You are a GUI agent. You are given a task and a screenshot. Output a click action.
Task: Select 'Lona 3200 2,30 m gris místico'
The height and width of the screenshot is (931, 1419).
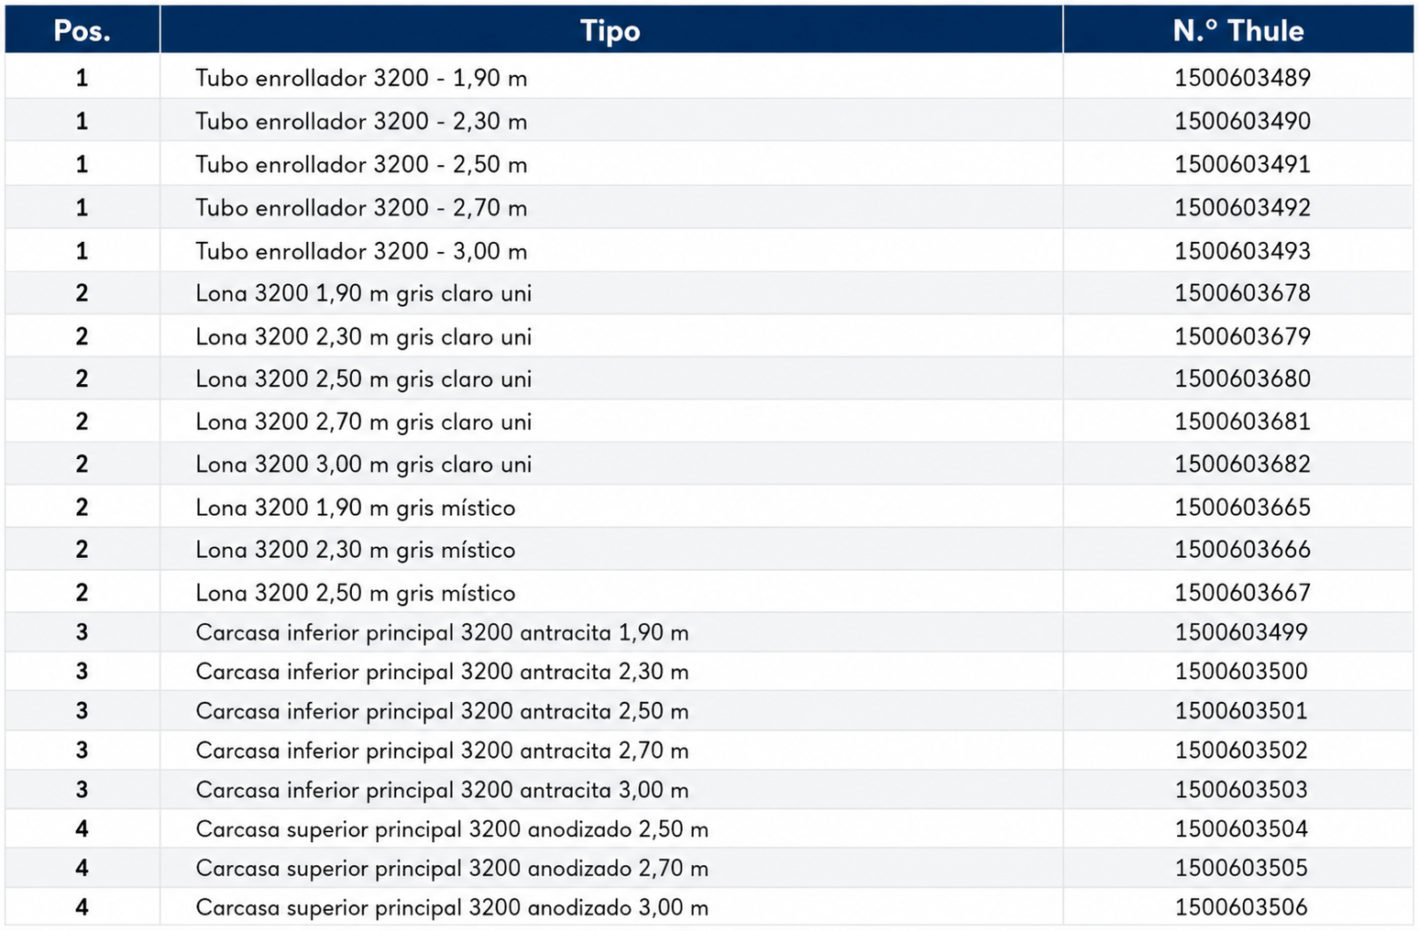[355, 550]
